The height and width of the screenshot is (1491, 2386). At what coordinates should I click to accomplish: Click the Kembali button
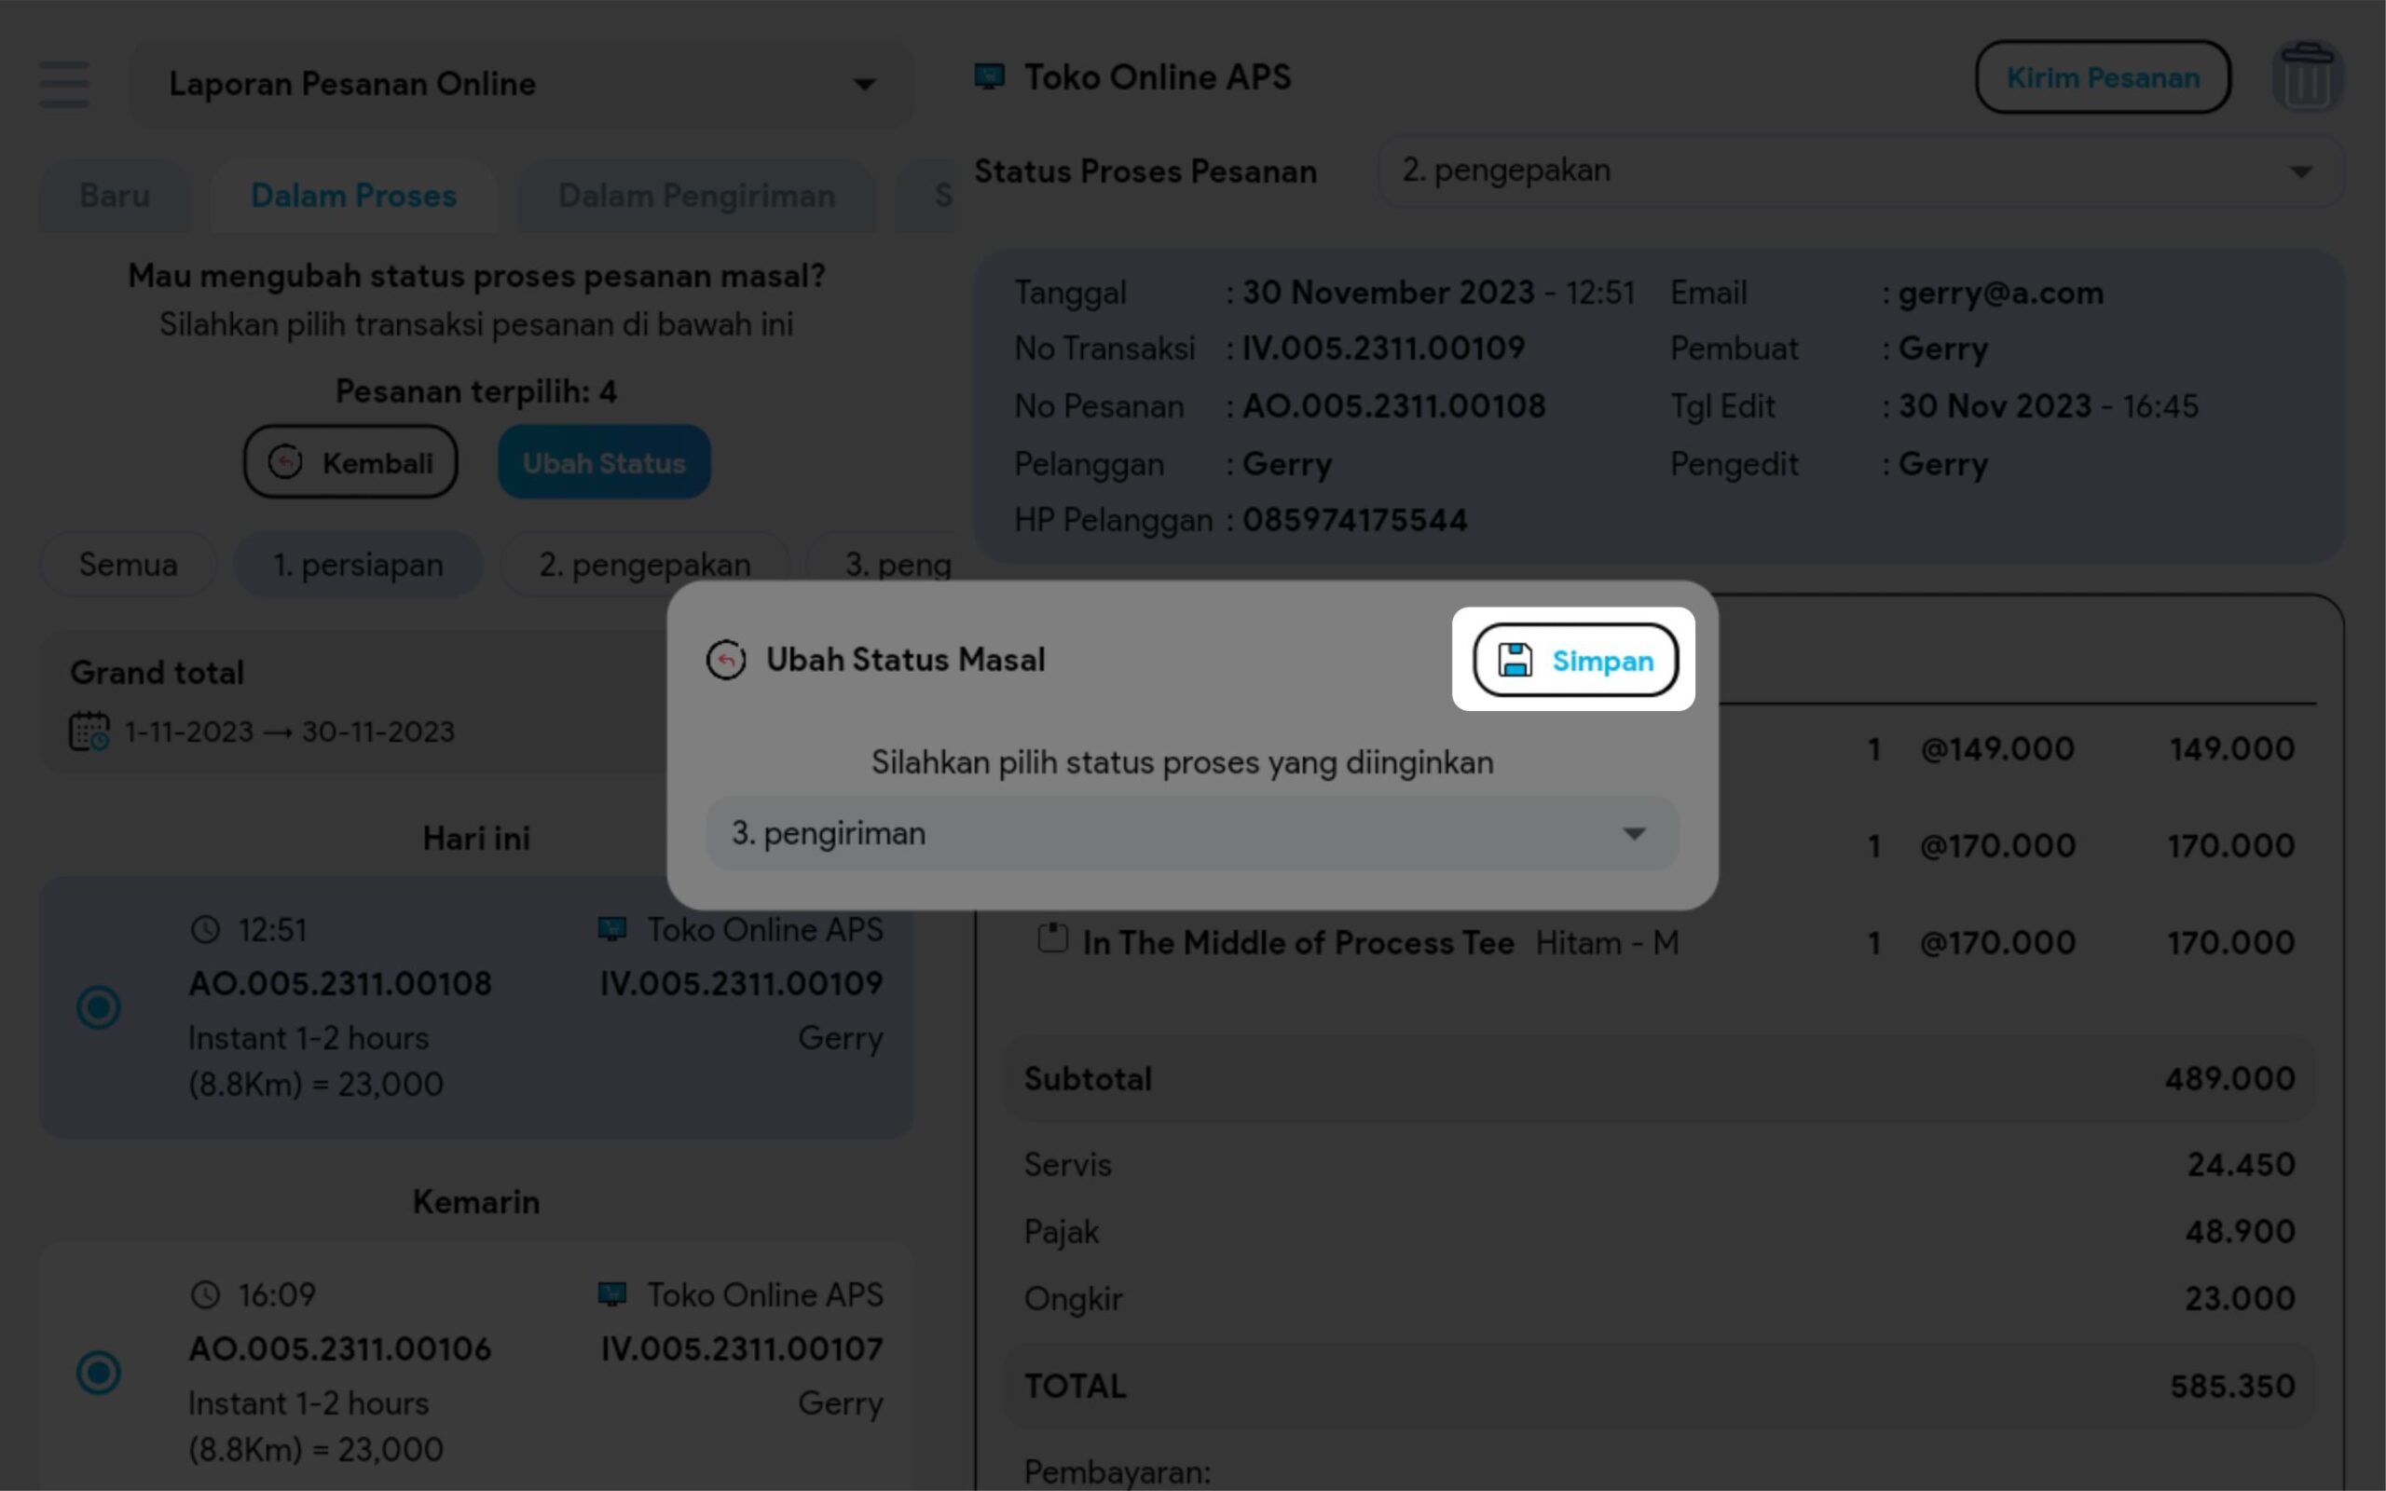[351, 462]
